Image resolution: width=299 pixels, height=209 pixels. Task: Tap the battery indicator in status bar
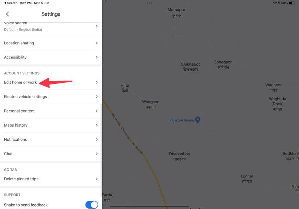tap(292, 3)
